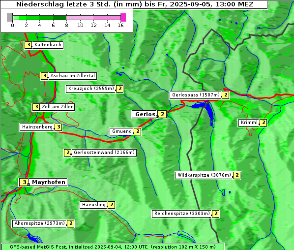Click the value box beside Aschau im Zillertal
This screenshot has height=250, width=294.
pos(44,76)
